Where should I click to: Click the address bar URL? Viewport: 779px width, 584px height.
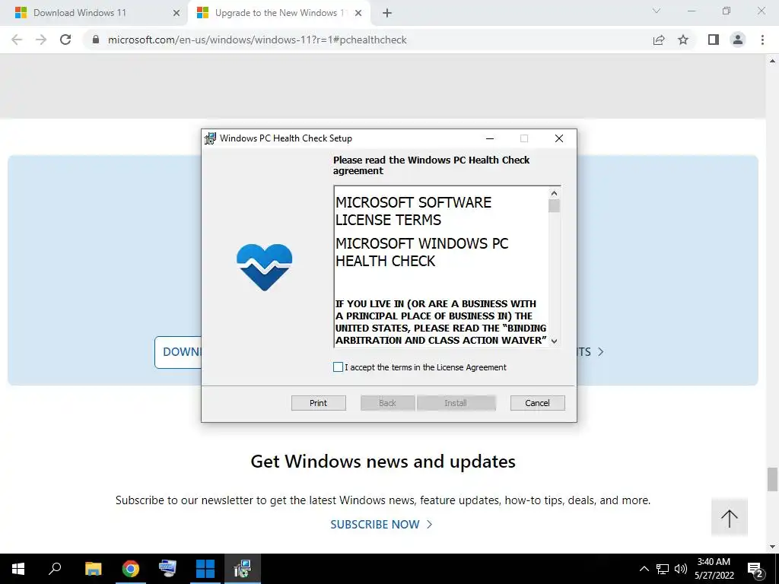tap(257, 40)
